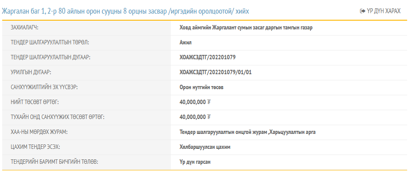This screenshot has height=173, width=408.
Task: Click the tender number ХОАЖСЗДТГ/202201079
Action: (x=207, y=58)
